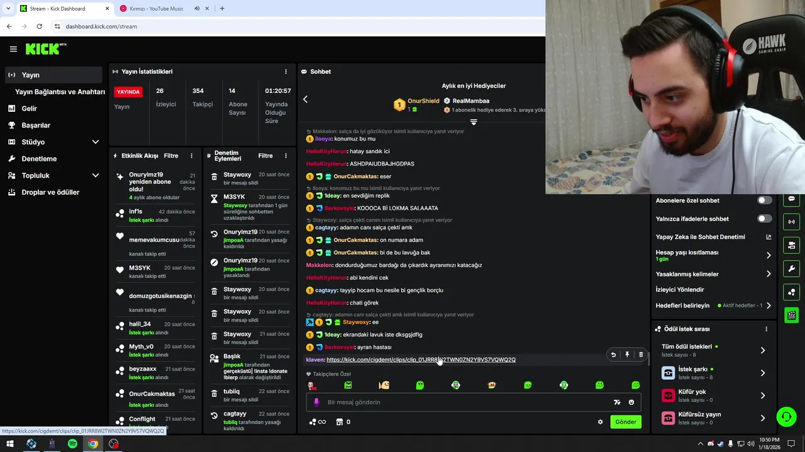Click the green wrench side icon

coord(792,269)
